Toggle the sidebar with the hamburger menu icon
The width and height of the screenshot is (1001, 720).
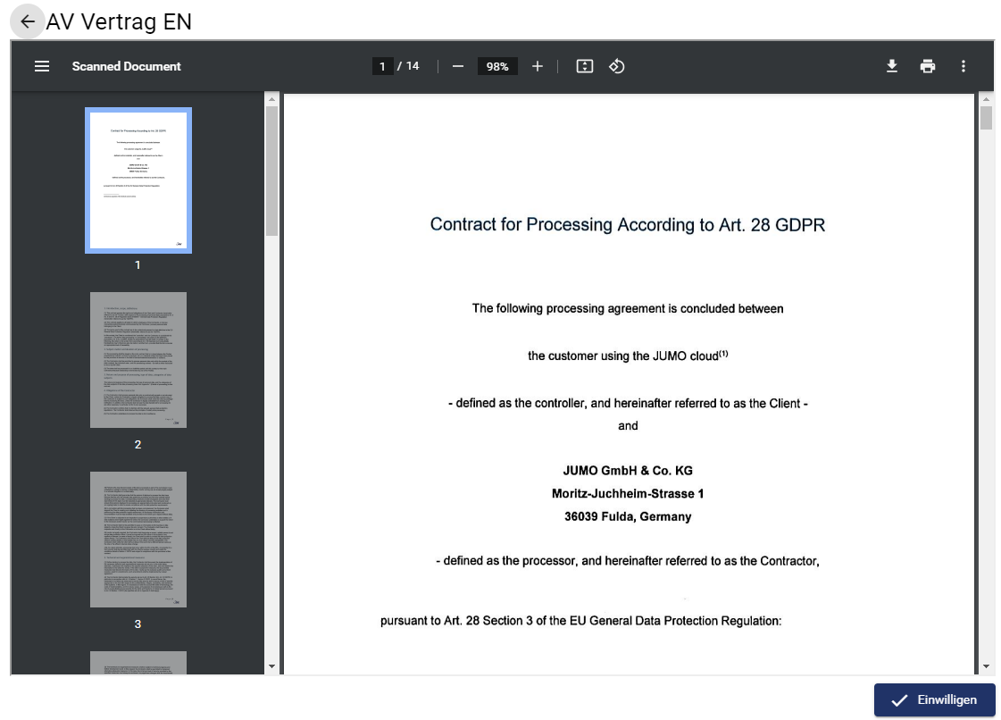click(x=42, y=66)
